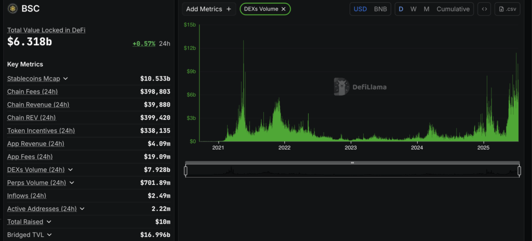The width and height of the screenshot is (532, 241).
Task: Remove DEXs Volume metric with the X
Action: tap(284, 9)
